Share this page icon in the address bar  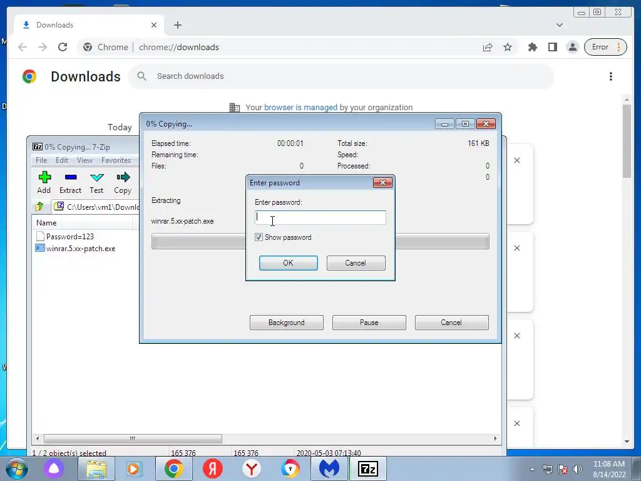487,47
